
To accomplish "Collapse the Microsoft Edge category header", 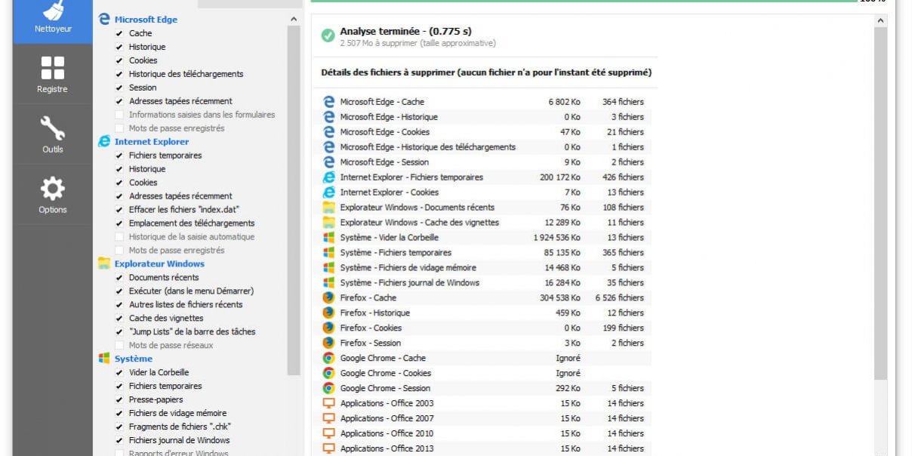I will pos(146,20).
